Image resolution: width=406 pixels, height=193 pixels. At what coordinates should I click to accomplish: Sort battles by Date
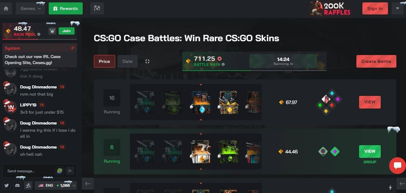click(x=128, y=61)
